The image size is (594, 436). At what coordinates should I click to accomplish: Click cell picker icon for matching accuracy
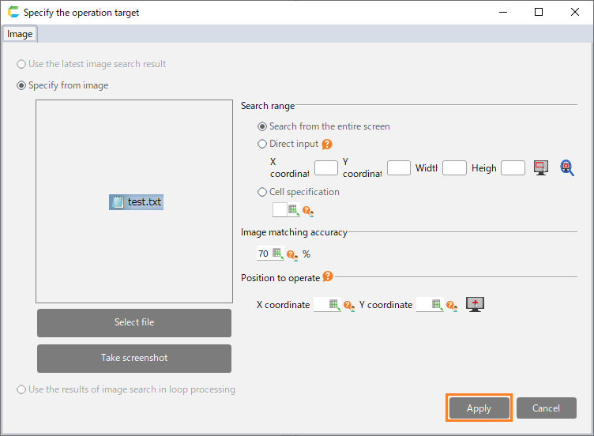pos(278,254)
